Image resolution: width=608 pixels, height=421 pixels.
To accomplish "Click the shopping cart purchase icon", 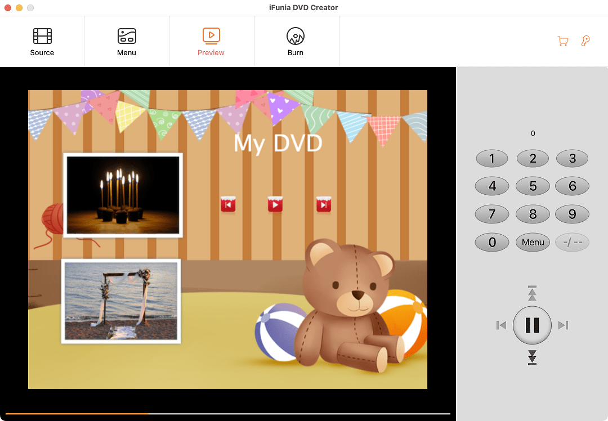I will [562, 41].
